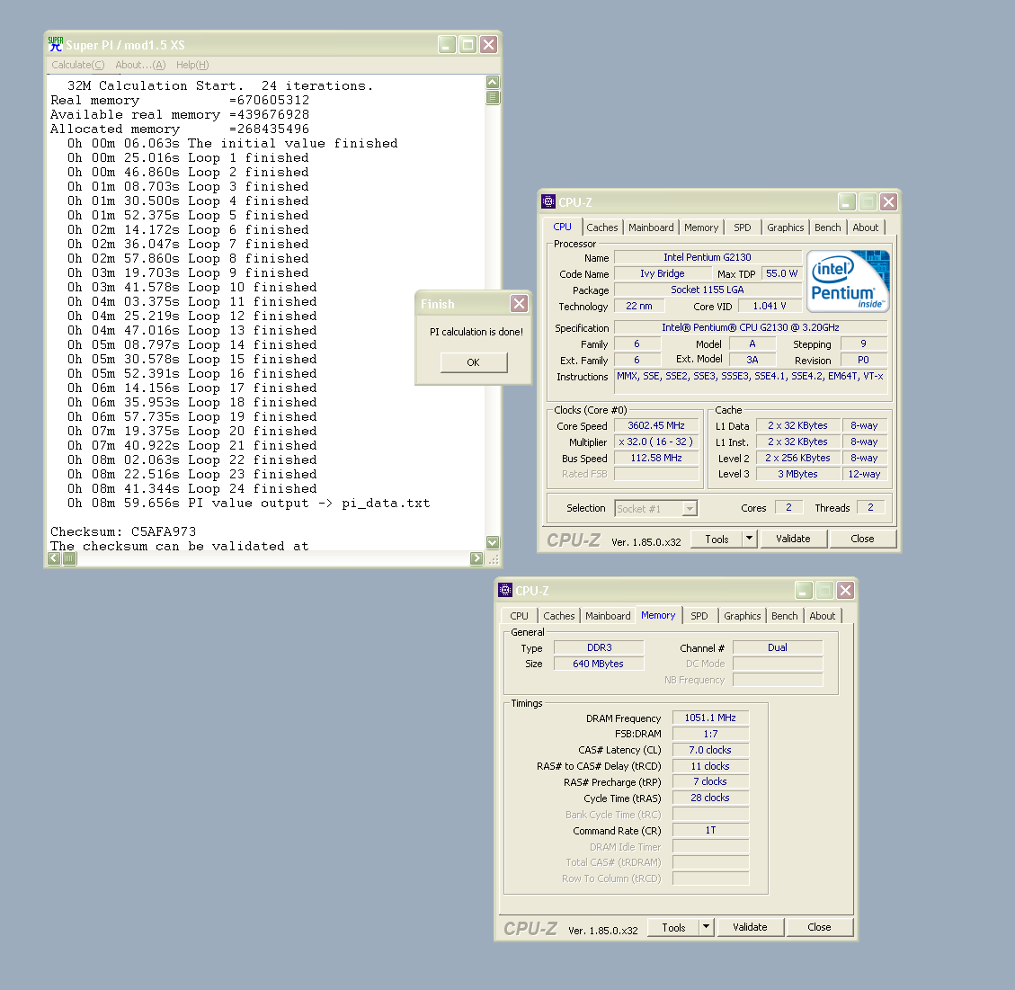Click the Multiplier value x 32.0 (16 - 32)
This screenshot has height=990, width=1015.
pyautogui.click(x=656, y=441)
